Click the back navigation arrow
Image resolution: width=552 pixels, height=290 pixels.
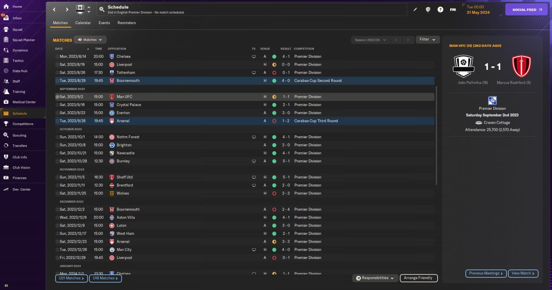point(54,9)
